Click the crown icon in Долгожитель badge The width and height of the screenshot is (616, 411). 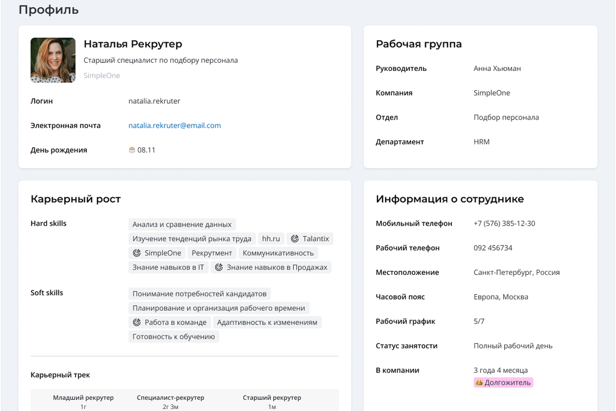point(479,383)
